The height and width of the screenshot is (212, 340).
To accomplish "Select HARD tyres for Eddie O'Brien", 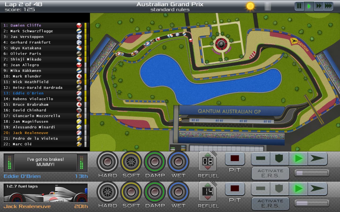I will click(107, 162).
